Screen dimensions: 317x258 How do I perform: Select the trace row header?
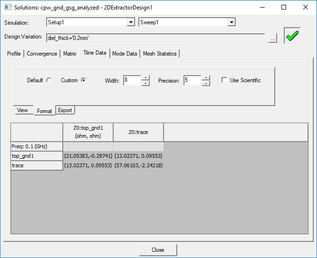pos(37,165)
